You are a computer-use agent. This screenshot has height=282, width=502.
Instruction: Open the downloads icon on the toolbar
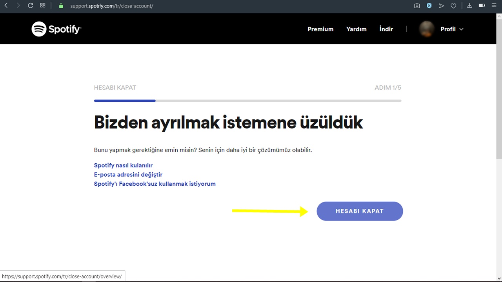[x=469, y=5]
